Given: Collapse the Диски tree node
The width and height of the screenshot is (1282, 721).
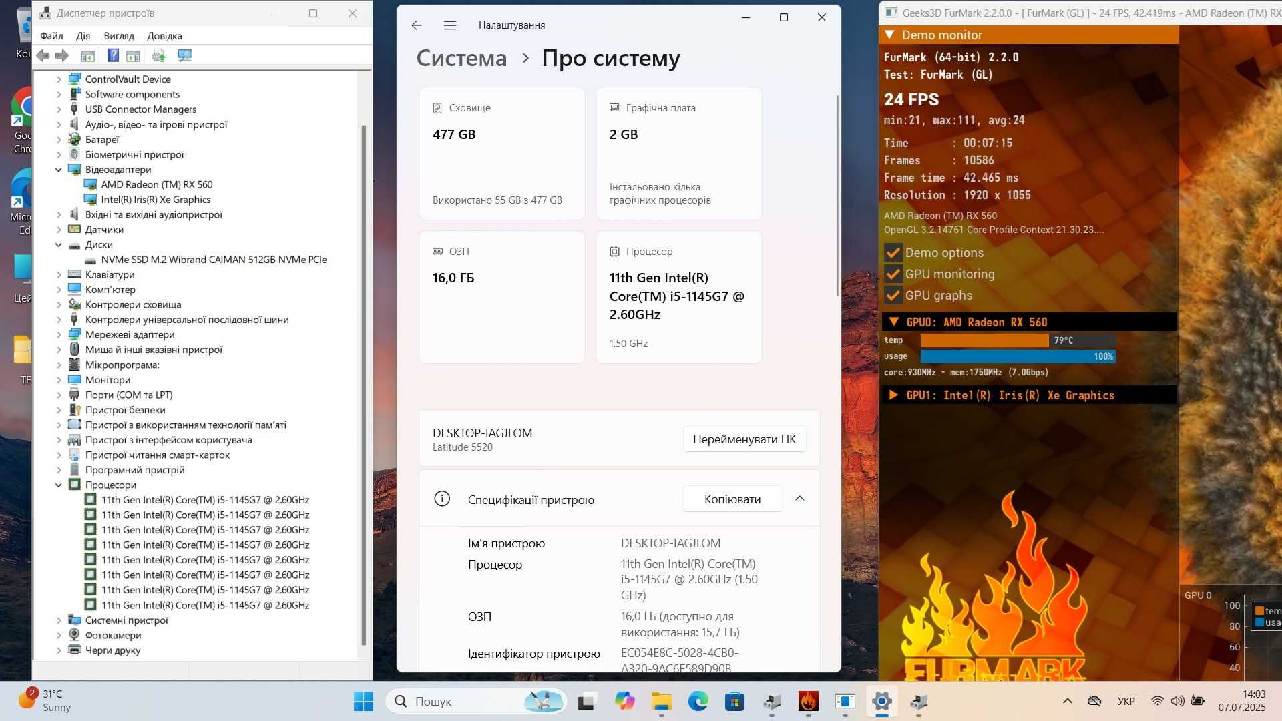Looking at the screenshot, I should coord(59,245).
